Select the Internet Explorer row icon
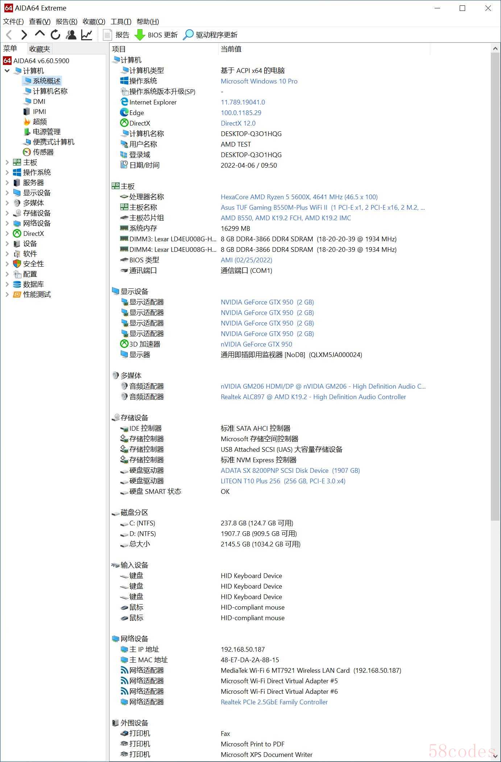Image resolution: width=501 pixels, height=762 pixels. pos(124,102)
